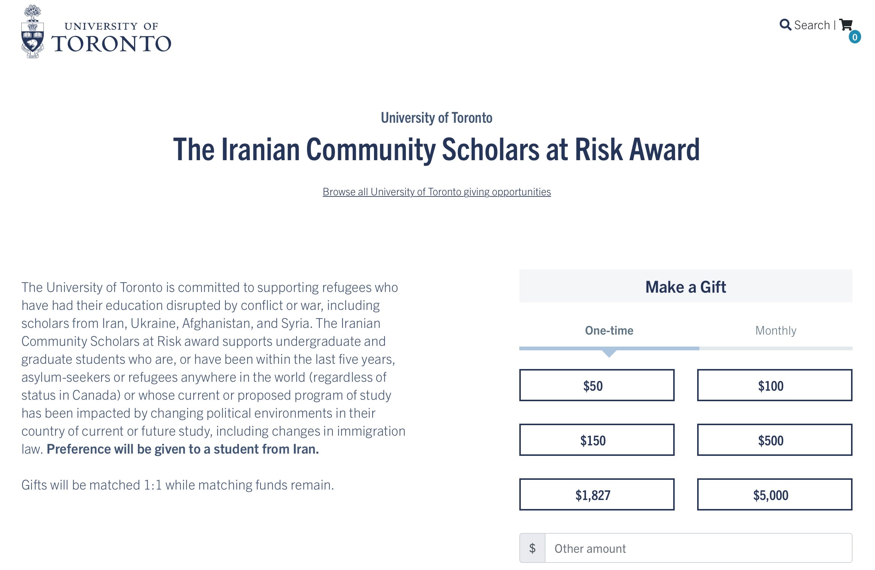Click the dollar sign beside Other amount
Screen dimensions: 875x570
tap(532, 548)
